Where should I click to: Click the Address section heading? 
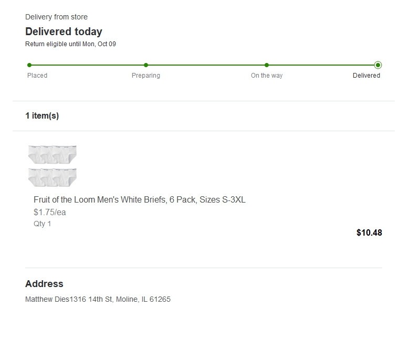[x=44, y=284]
